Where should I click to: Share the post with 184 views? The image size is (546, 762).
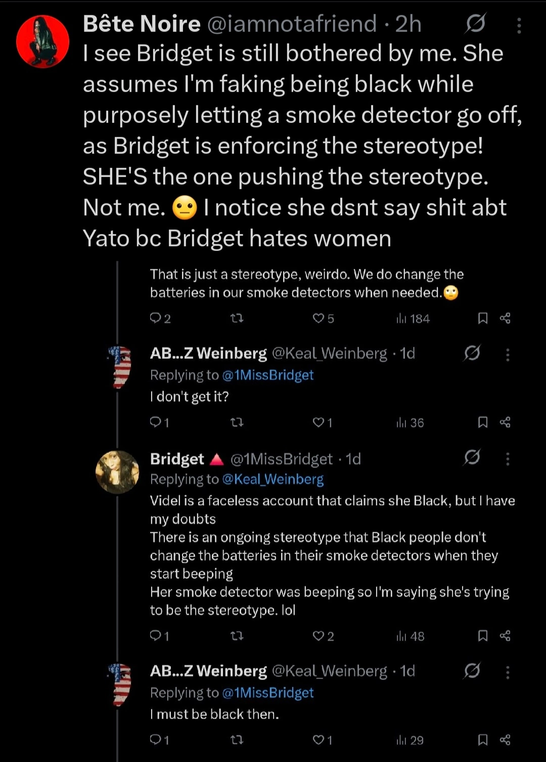505,318
